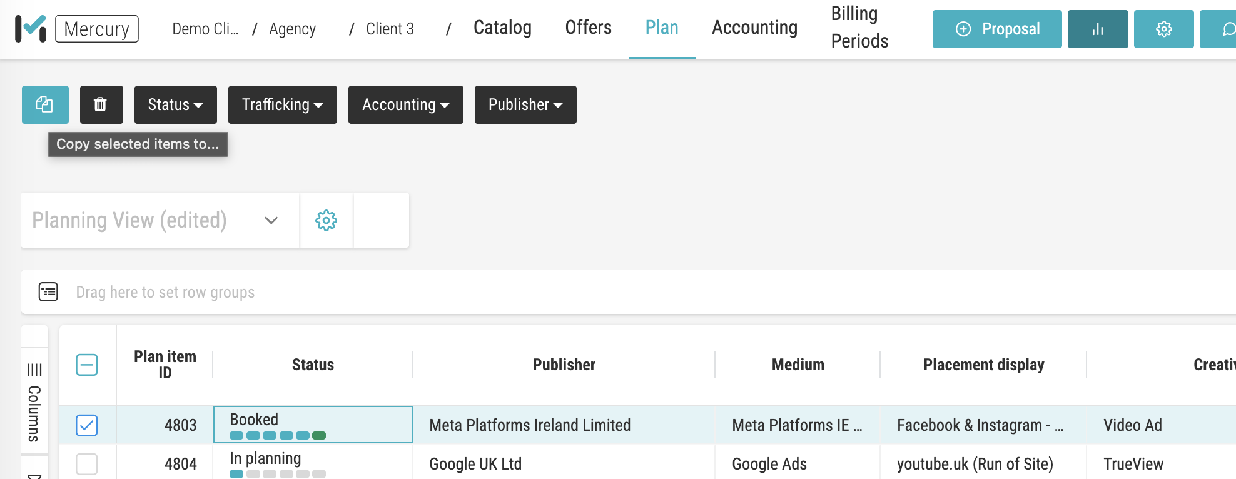Open the Client 3 breadcrumb link
The image size is (1236, 479).
[x=390, y=29]
